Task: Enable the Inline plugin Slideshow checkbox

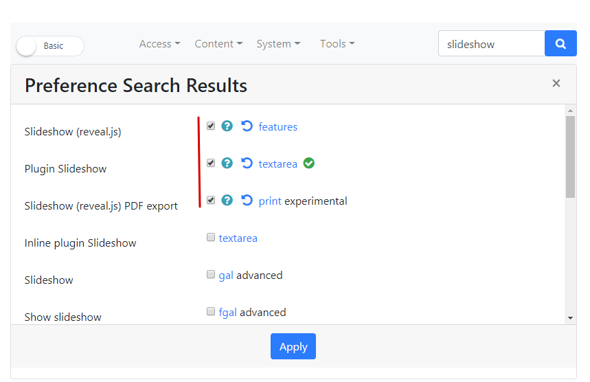Action: (211, 237)
